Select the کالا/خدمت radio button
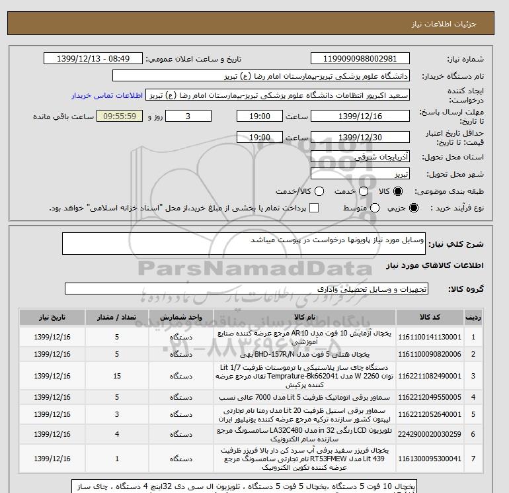509x493 pixels. click(x=319, y=191)
